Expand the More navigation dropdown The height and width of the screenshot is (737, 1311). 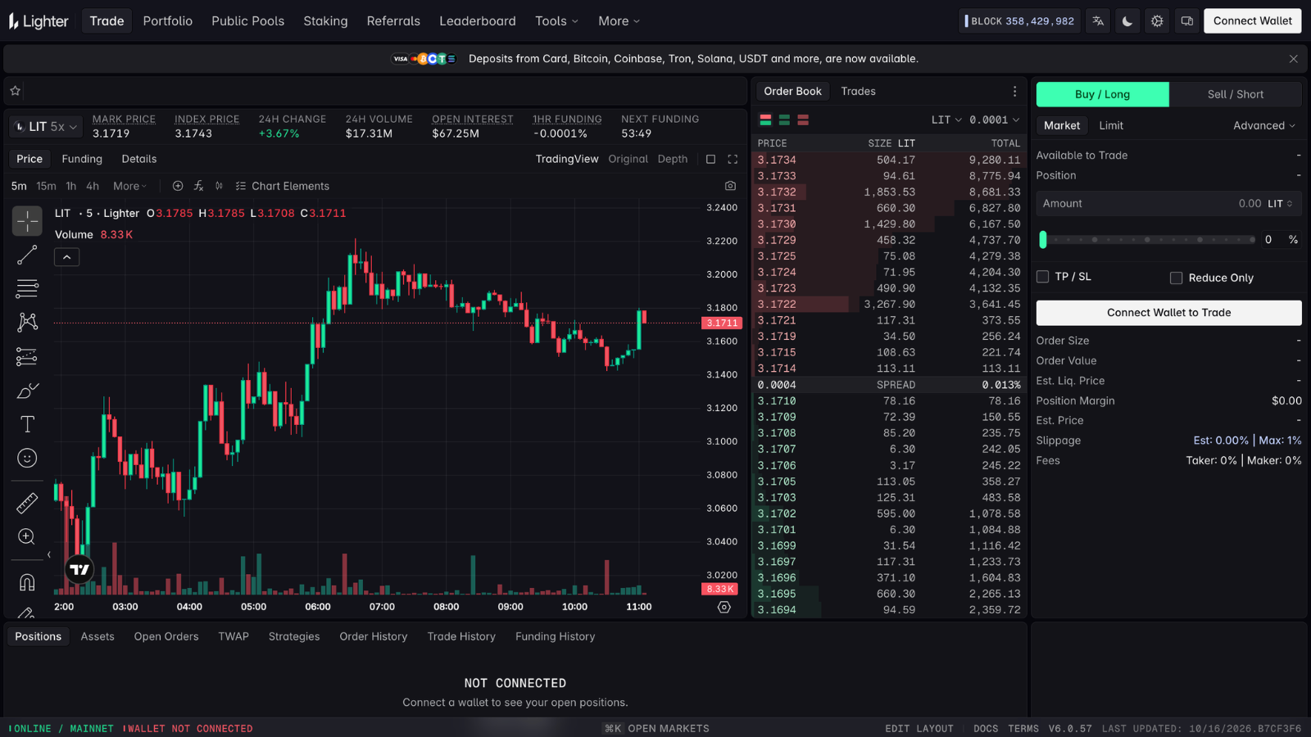(619, 21)
